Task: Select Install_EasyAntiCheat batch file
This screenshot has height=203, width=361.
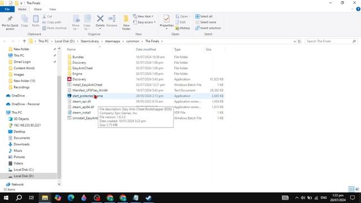Action: tap(87, 85)
